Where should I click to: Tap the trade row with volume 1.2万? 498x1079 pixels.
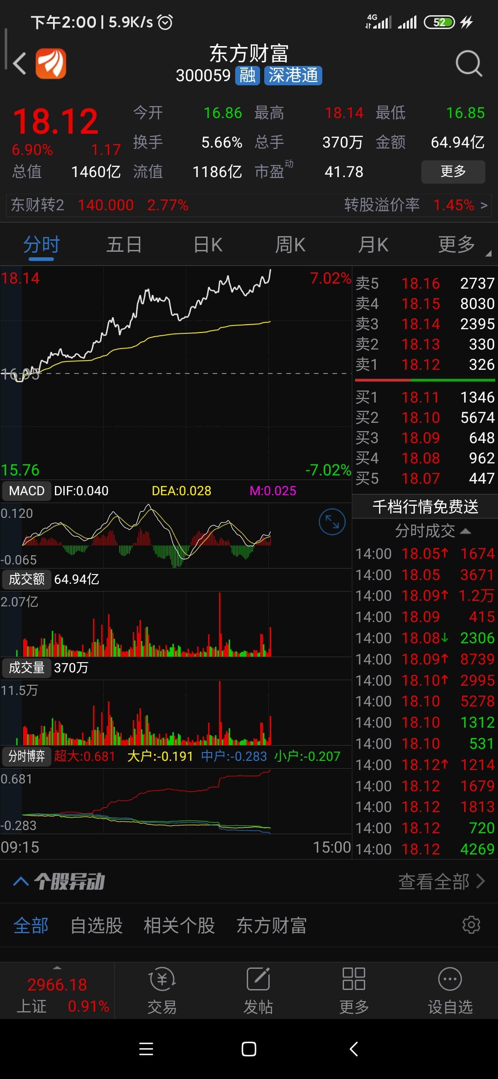click(425, 595)
